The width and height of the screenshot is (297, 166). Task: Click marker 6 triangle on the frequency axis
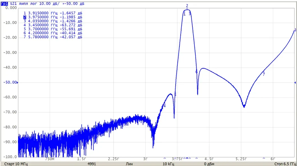197,158
